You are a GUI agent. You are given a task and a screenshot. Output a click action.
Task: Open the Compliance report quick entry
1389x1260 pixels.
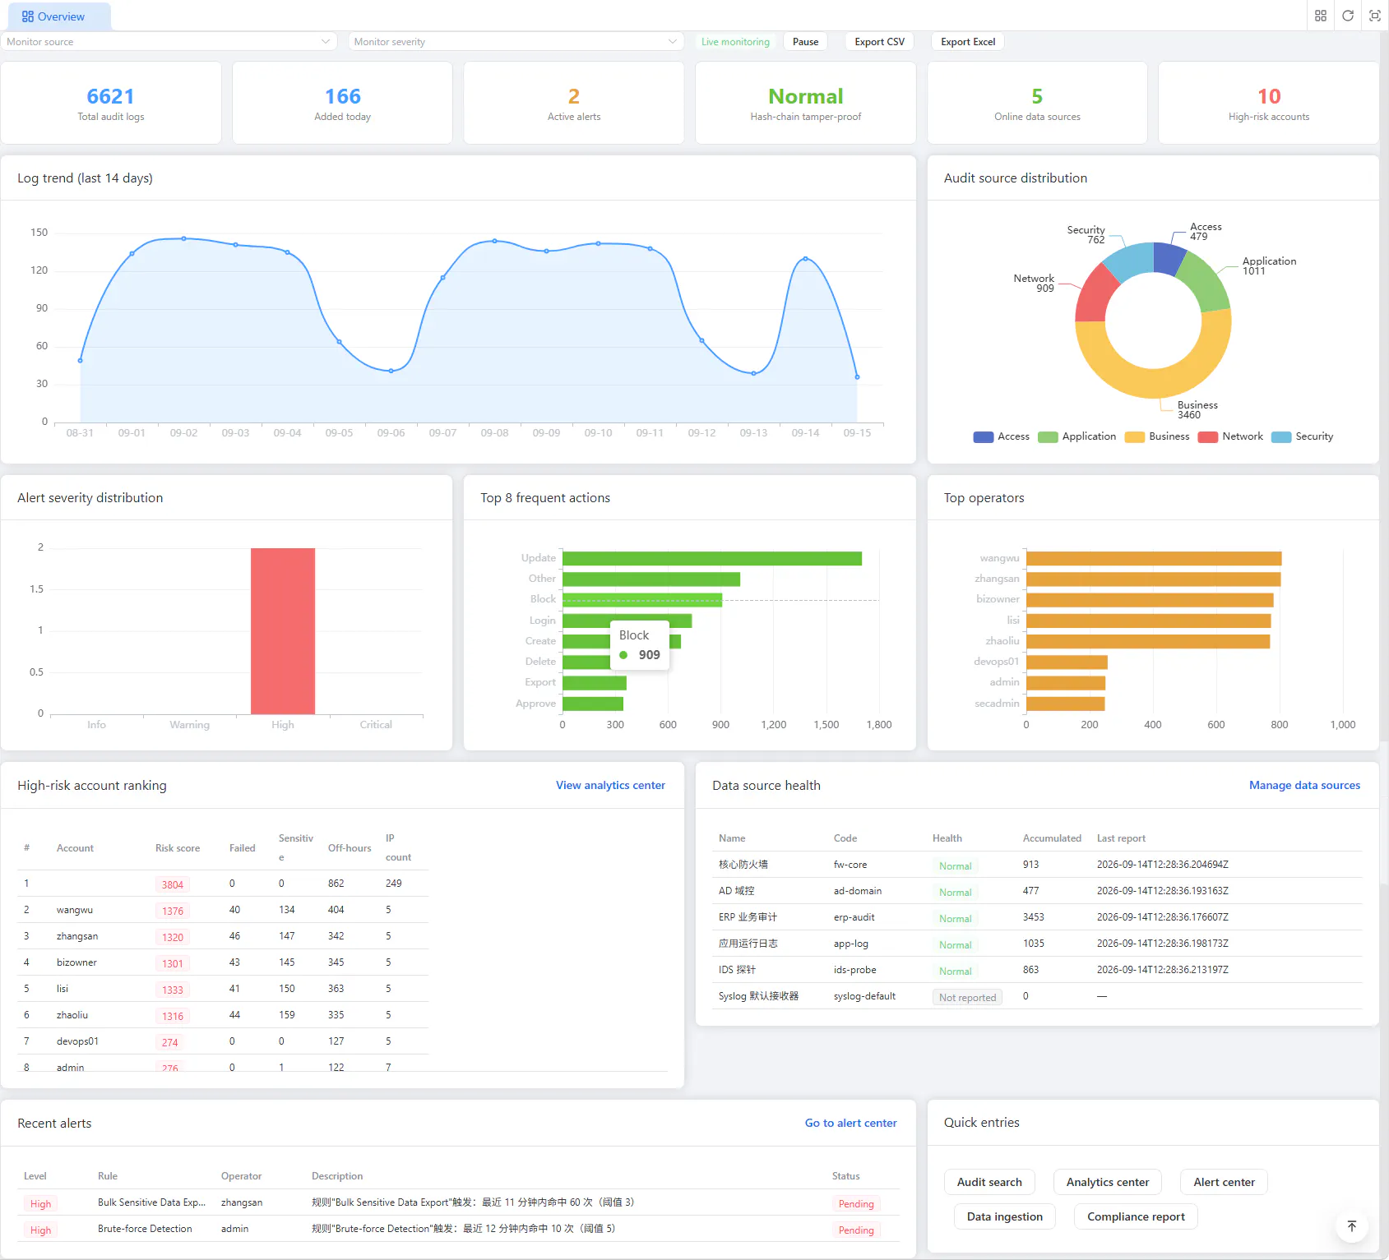(1136, 1216)
